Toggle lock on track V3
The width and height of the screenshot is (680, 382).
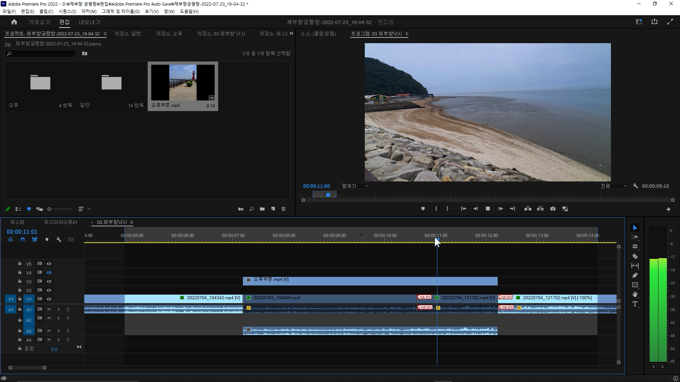click(20, 281)
